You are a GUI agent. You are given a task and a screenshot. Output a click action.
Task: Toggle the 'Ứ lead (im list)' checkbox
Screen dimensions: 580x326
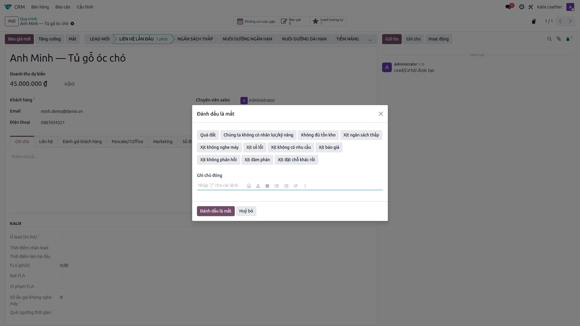[62, 237]
